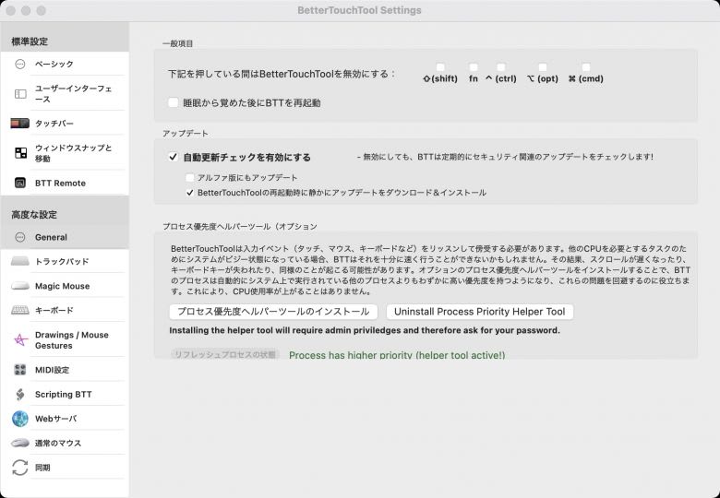The width and height of the screenshot is (720, 498).
Task: Click the Drawings / Mouse Gestures star icon
Action: (20, 339)
